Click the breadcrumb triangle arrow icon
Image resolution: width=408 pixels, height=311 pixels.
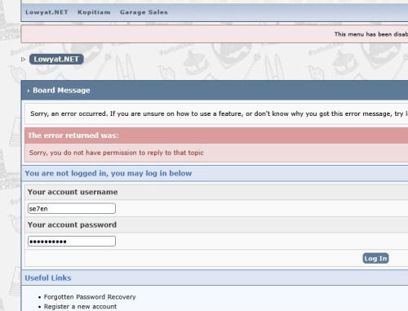[x=24, y=60]
